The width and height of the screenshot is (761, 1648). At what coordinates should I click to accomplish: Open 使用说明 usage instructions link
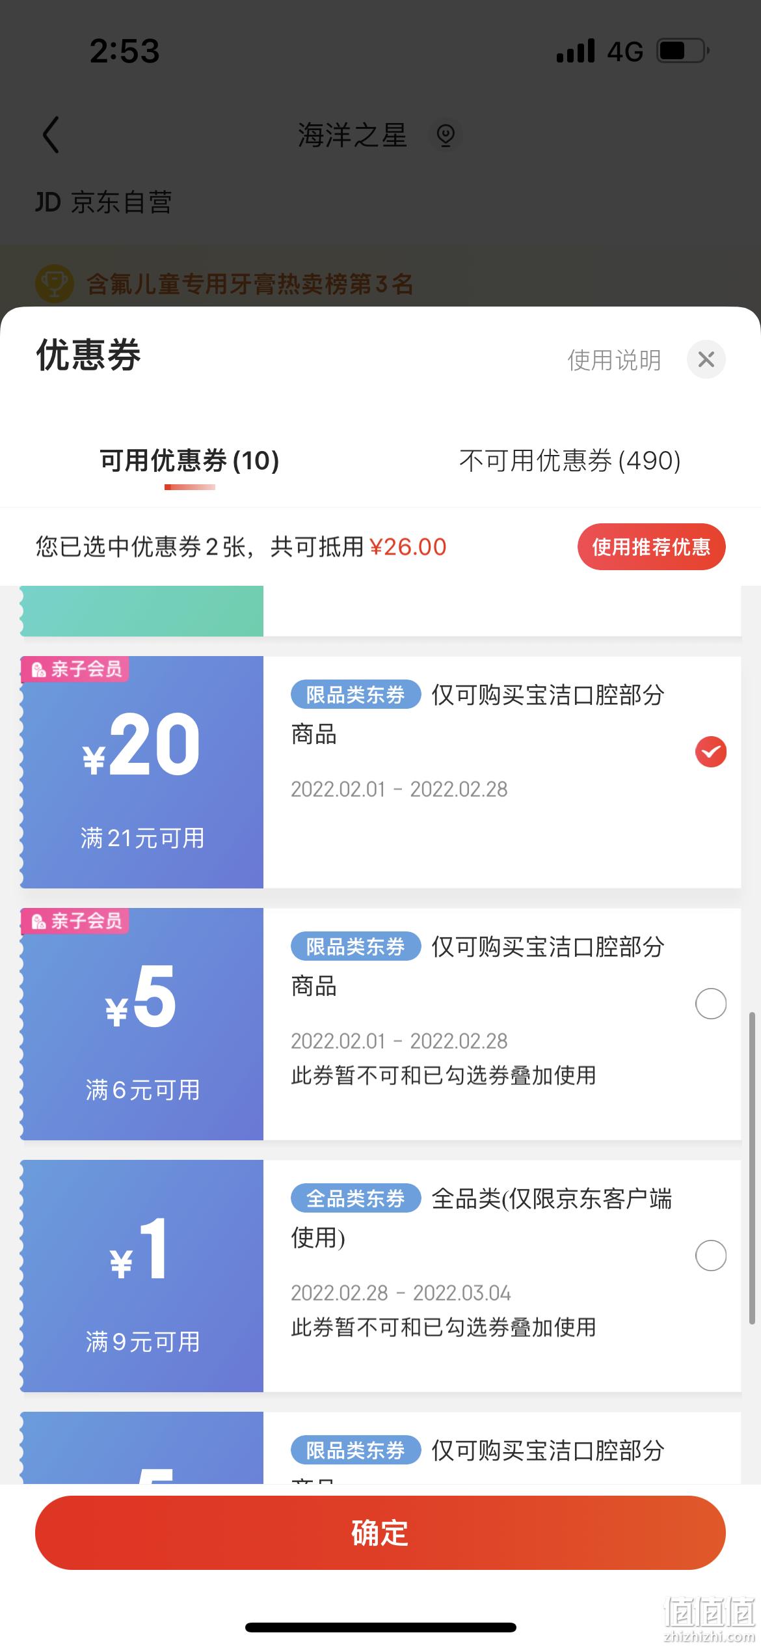[x=614, y=360]
